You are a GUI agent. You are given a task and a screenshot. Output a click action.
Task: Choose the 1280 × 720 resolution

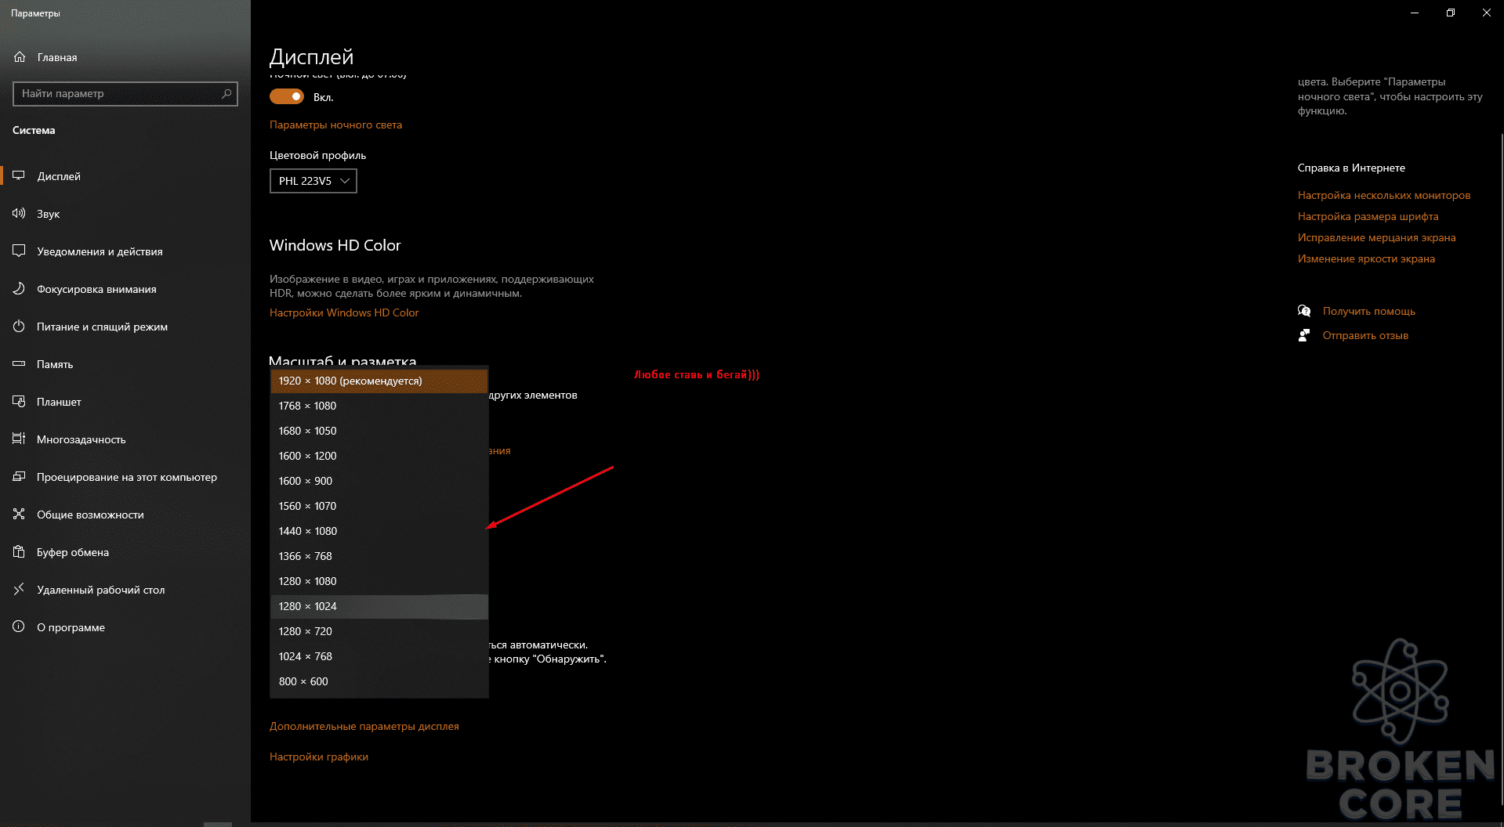tap(379, 631)
